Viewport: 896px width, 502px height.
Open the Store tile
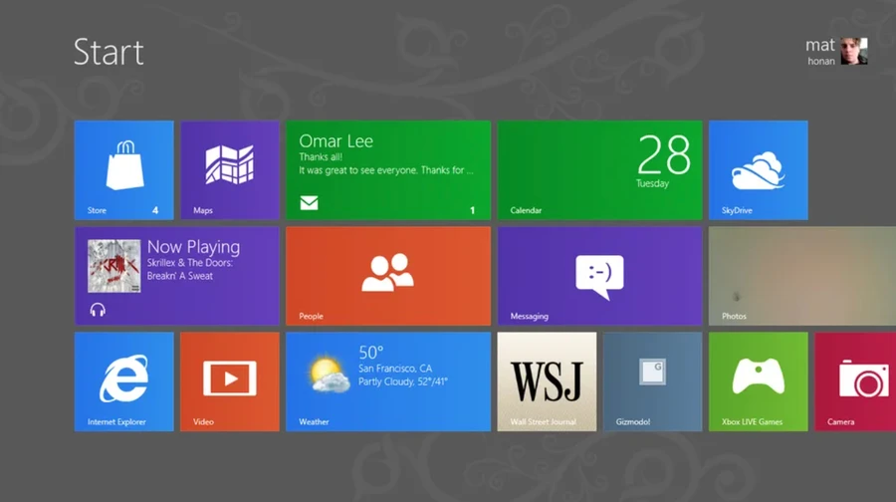(x=124, y=169)
